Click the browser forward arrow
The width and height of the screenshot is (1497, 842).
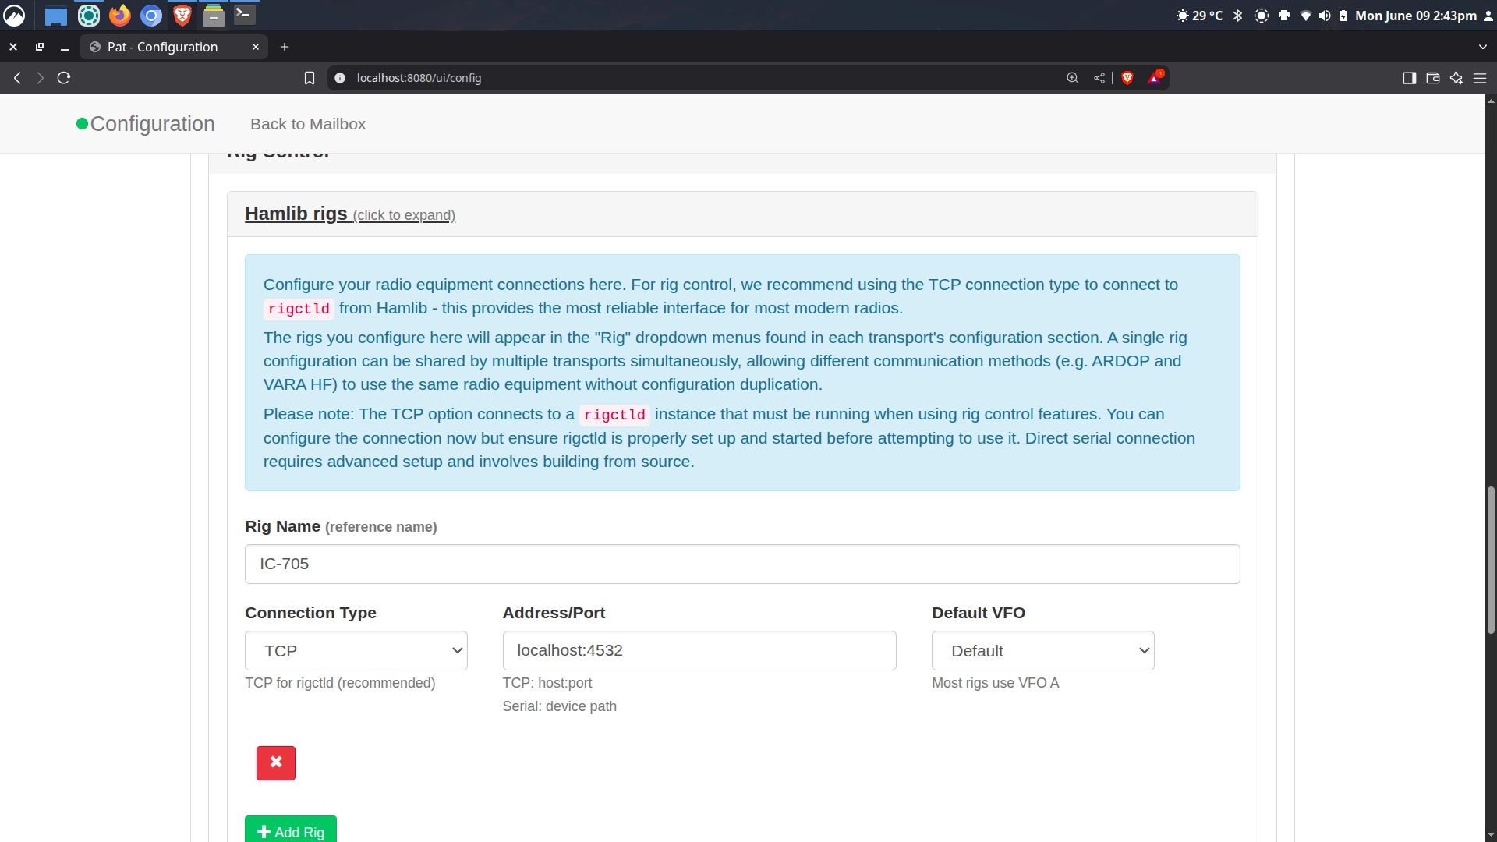[x=40, y=78]
